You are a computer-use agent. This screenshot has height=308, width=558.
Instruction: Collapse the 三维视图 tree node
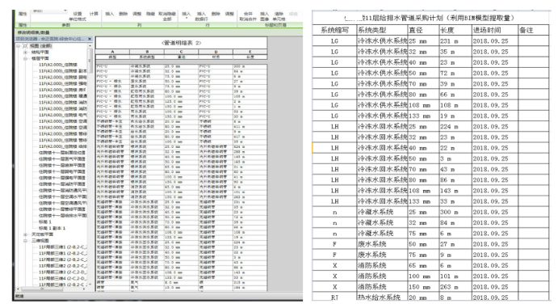click(25, 241)
